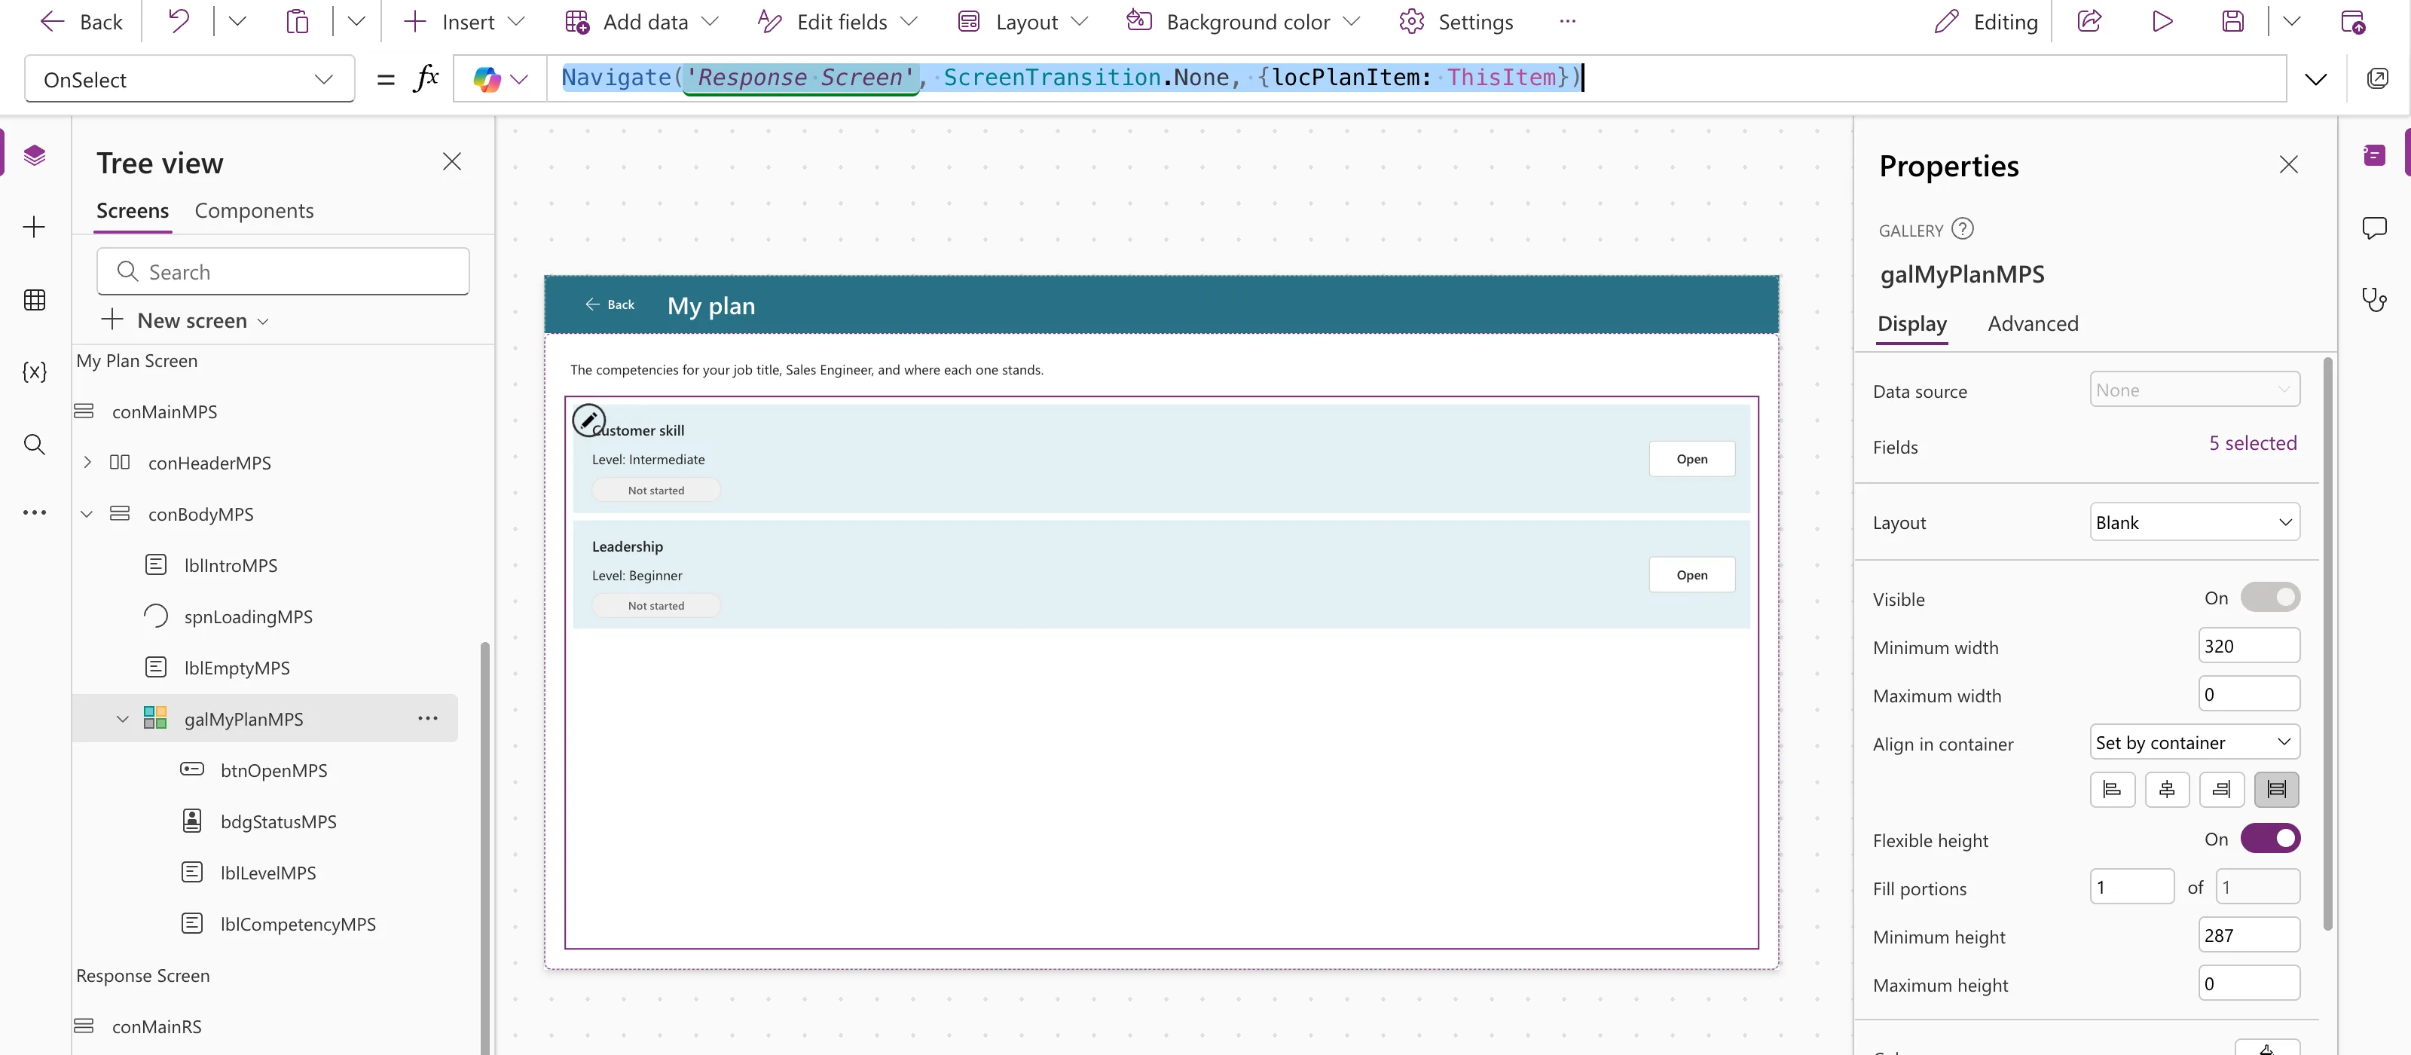Click the Search magnifier sidebar icon
The width and height of the screenshot is (2411, 1055).
click(35, 444)
